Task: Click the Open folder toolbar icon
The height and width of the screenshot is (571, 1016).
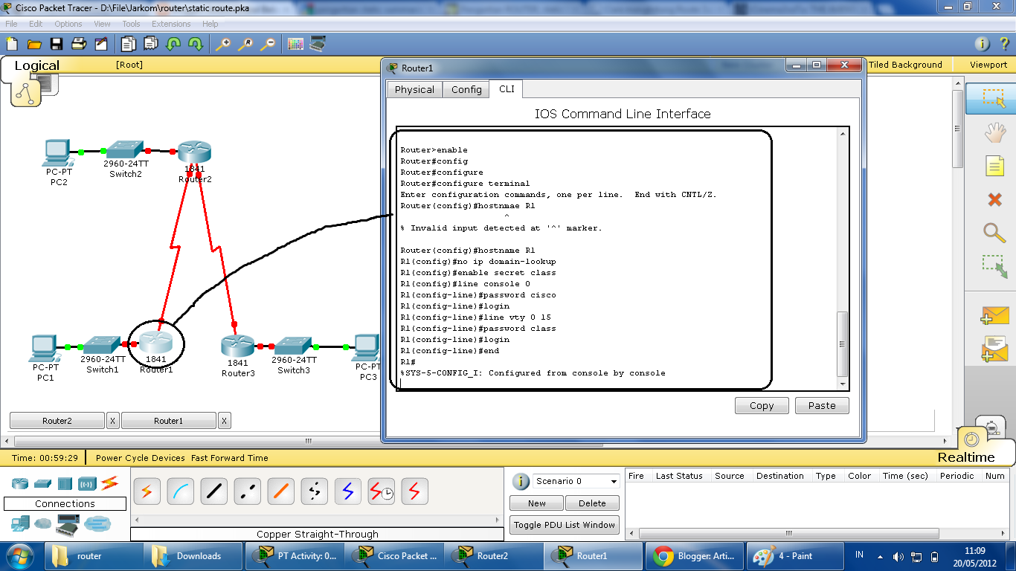Action: (34, 44)
